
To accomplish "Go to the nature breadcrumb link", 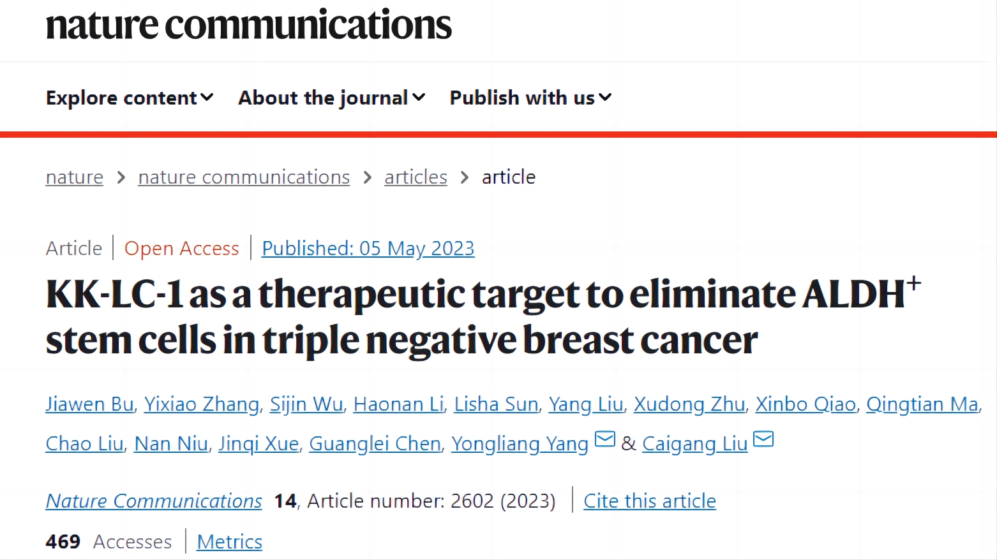I will click(75, 177).
